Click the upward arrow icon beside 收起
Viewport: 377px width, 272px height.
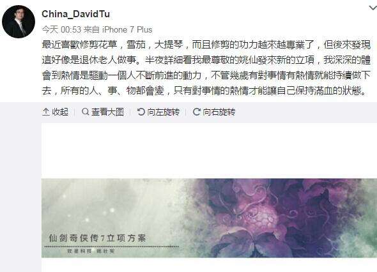click(x=45, y=112)
